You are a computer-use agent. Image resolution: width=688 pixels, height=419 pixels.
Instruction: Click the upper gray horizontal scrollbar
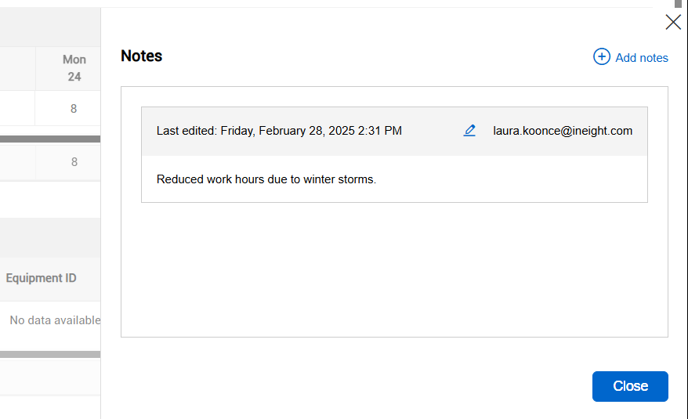click(50, 139)
